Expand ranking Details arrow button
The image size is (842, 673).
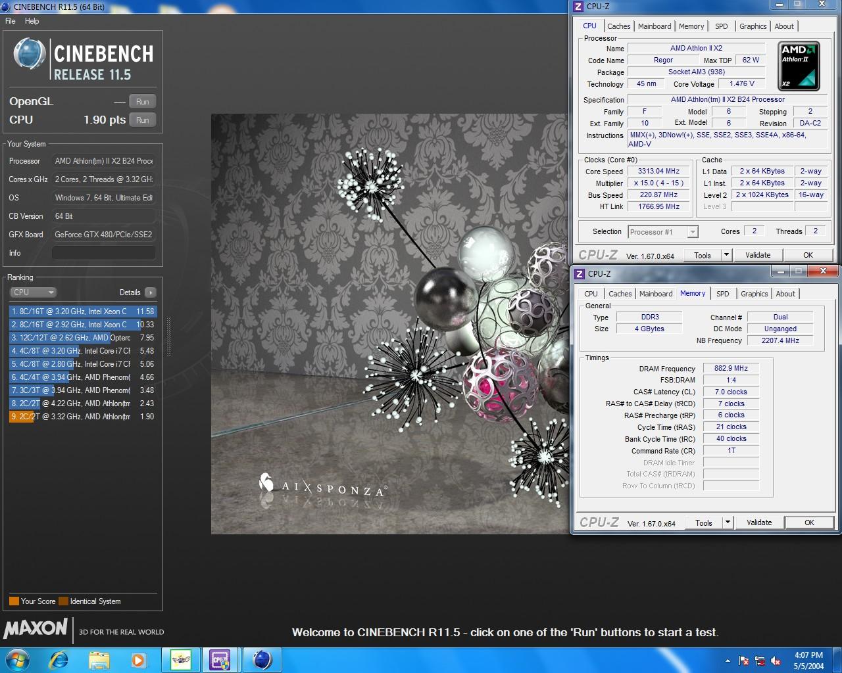tap(151, 292)
